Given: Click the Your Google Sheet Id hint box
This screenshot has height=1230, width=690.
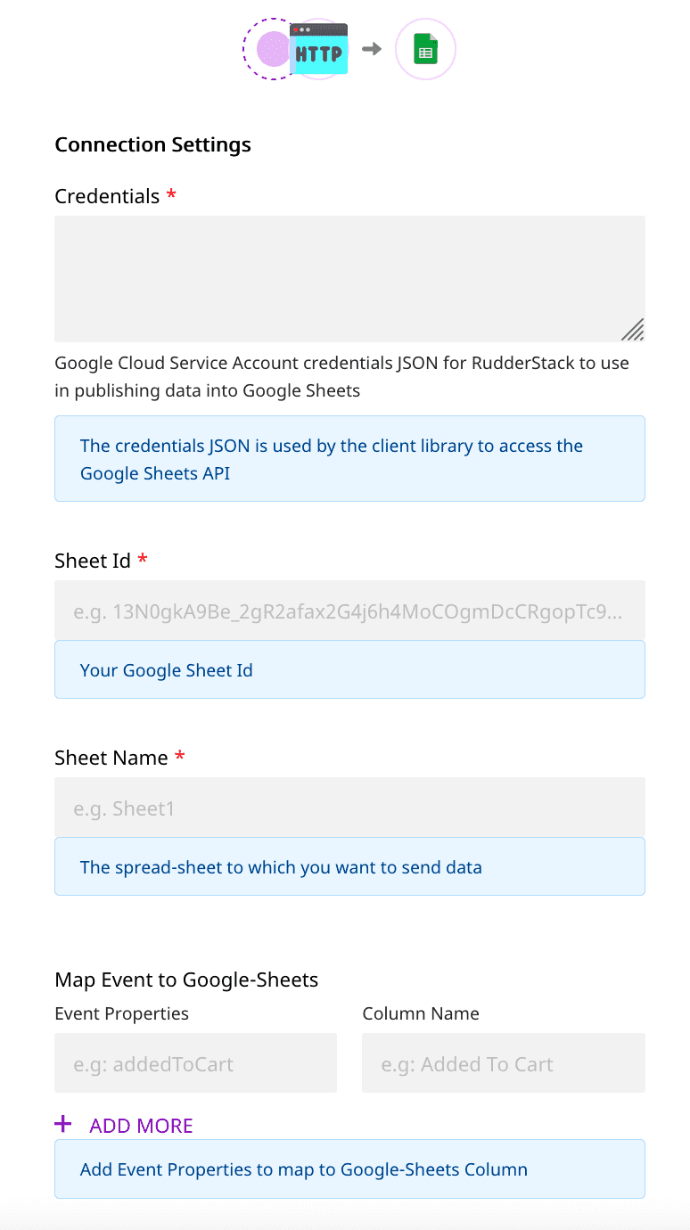Looking at the screenshot, I should 349,669.
